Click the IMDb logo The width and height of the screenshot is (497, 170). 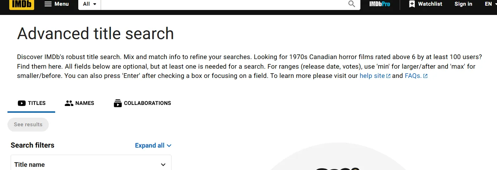(22, 4)
